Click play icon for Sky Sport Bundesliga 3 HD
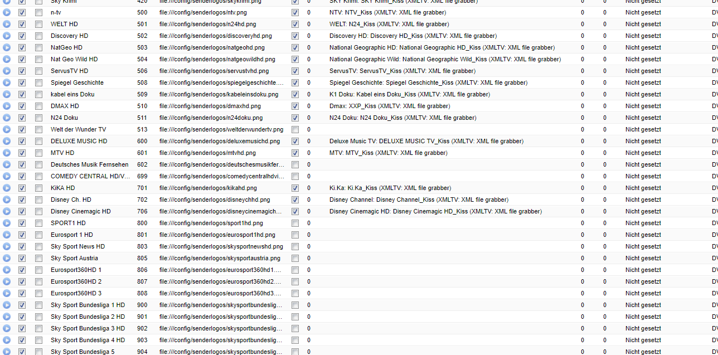 (x=7, y=328)
